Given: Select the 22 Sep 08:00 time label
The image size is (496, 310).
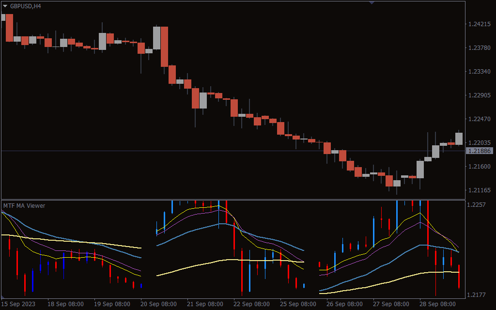Looking at the screenshot, I should click(x=251, y=304).
